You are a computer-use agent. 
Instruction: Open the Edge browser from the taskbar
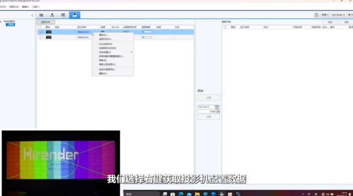(x=181, y=194)
